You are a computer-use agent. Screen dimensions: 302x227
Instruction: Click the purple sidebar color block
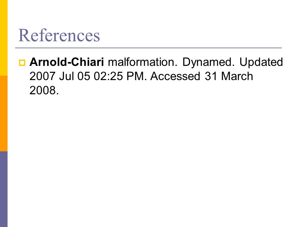[x=4, y=189]
